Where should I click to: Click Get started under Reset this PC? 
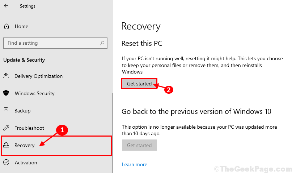(139, 84)
